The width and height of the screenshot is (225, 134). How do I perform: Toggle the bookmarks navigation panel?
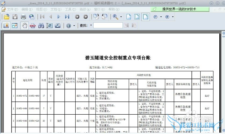pyautogui.click(x=6, y=26)
